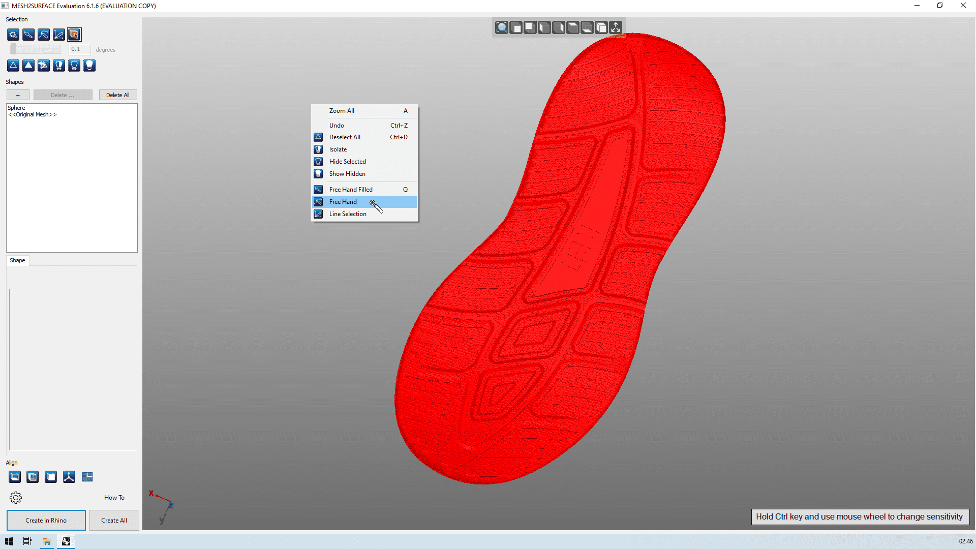
Task: Pick the free hand curve selection tool
Action: [43, 35]
